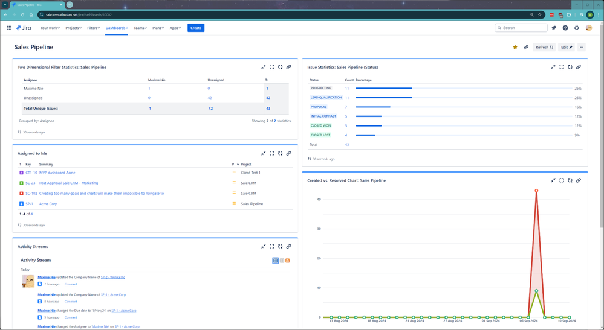Click the PROPOSAL count 7 link
Image resolution: width=604 pixels, height=330 pixels.
[x=346, y=107]
